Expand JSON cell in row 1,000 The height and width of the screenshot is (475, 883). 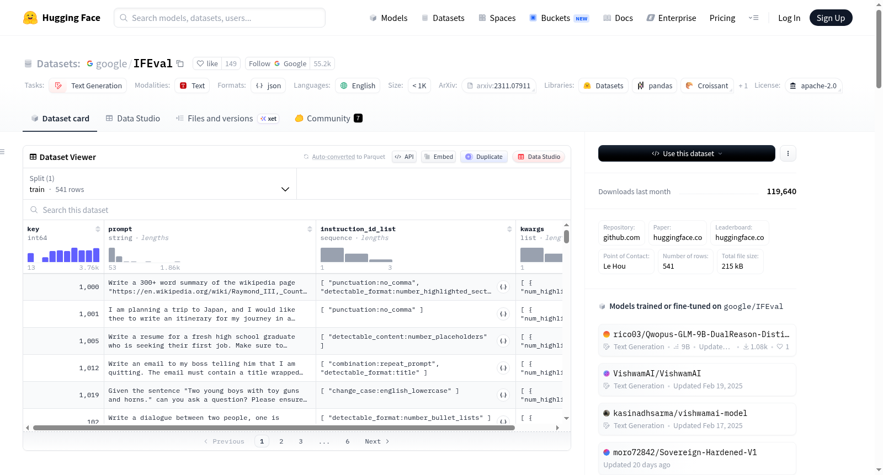click(503, 287)
